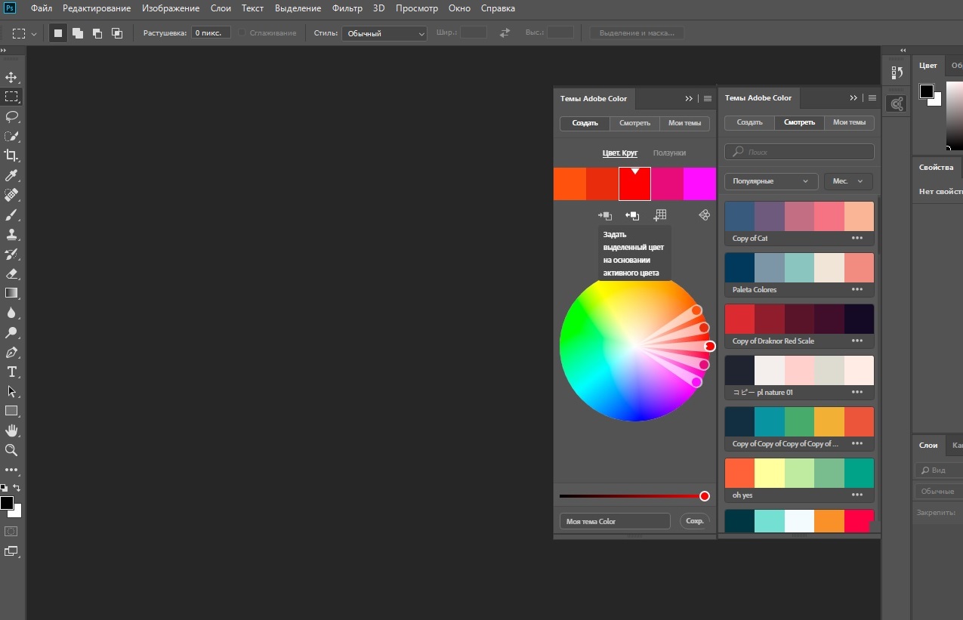Select the Eraser tool

[x=11, y=273]
